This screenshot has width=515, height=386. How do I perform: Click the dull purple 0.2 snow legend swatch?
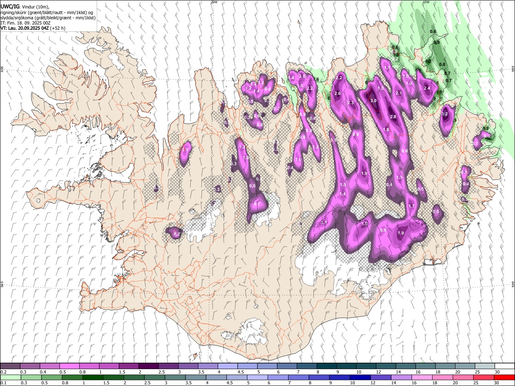point(10,366)
